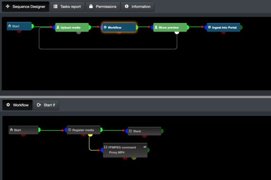The height and width of the screenshot is (180, 271).
Task: Click the megaphone icon on FFMPEG command node
Action: click(x=145, y=147)
